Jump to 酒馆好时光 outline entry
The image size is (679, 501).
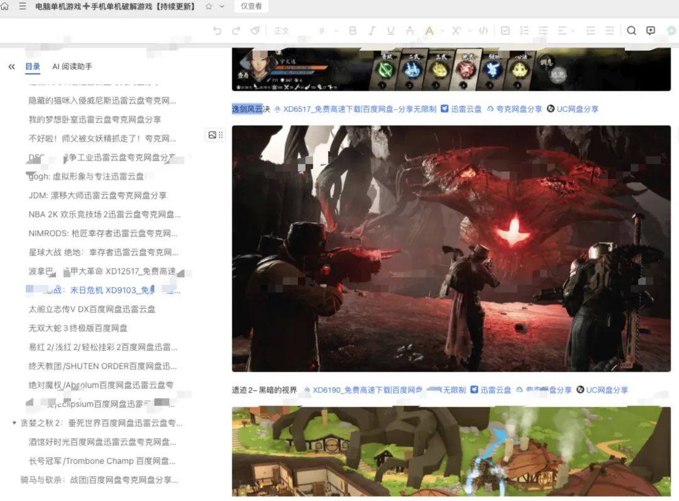click(102, 442)
